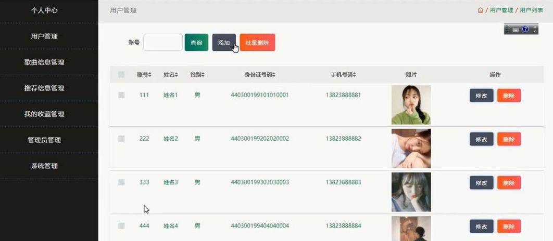Screen dimensions: 553x241
Task: Focus the 账号 search input field
Action: point(163,43)
